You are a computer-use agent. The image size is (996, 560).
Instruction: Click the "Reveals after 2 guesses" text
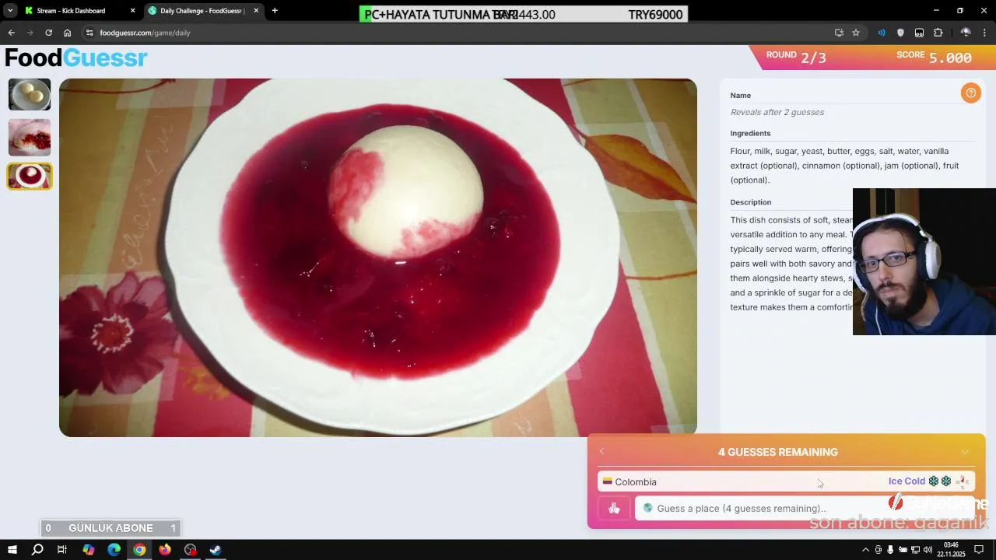point(777,112)
